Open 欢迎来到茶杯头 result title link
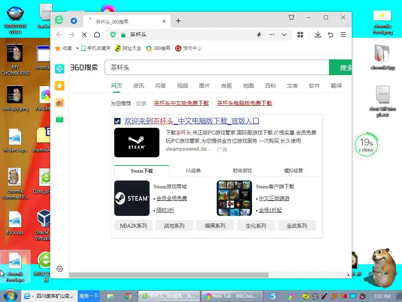 [x=192, y=121]
